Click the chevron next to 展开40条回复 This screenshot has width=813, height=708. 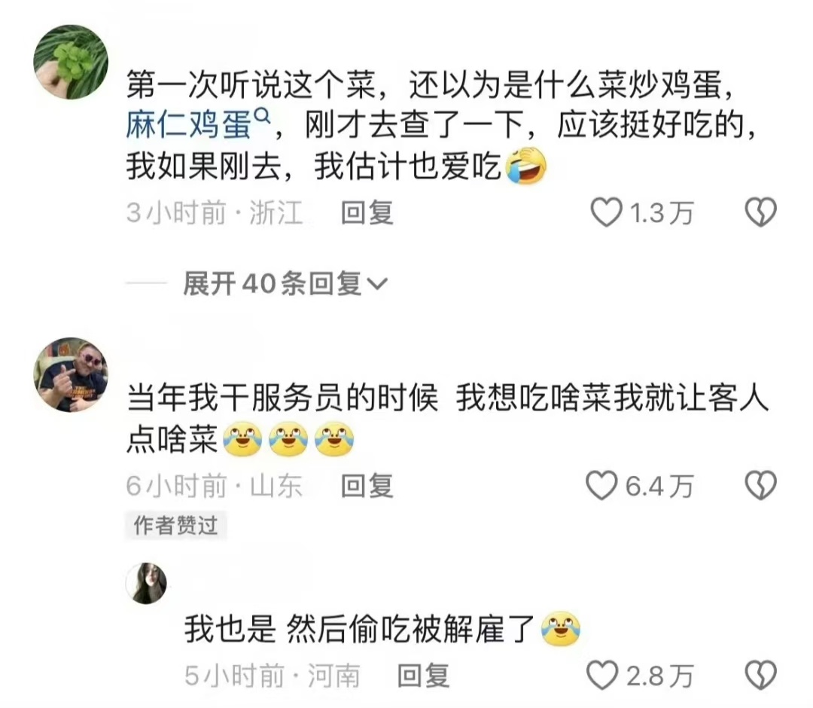(x=377, y=284)
